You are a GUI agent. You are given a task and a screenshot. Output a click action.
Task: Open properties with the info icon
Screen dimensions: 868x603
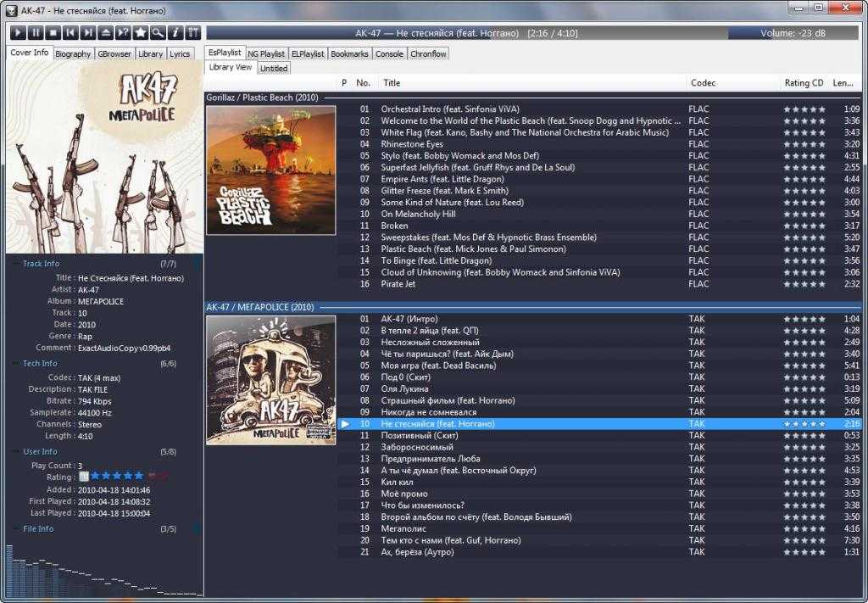pos(175,32)
